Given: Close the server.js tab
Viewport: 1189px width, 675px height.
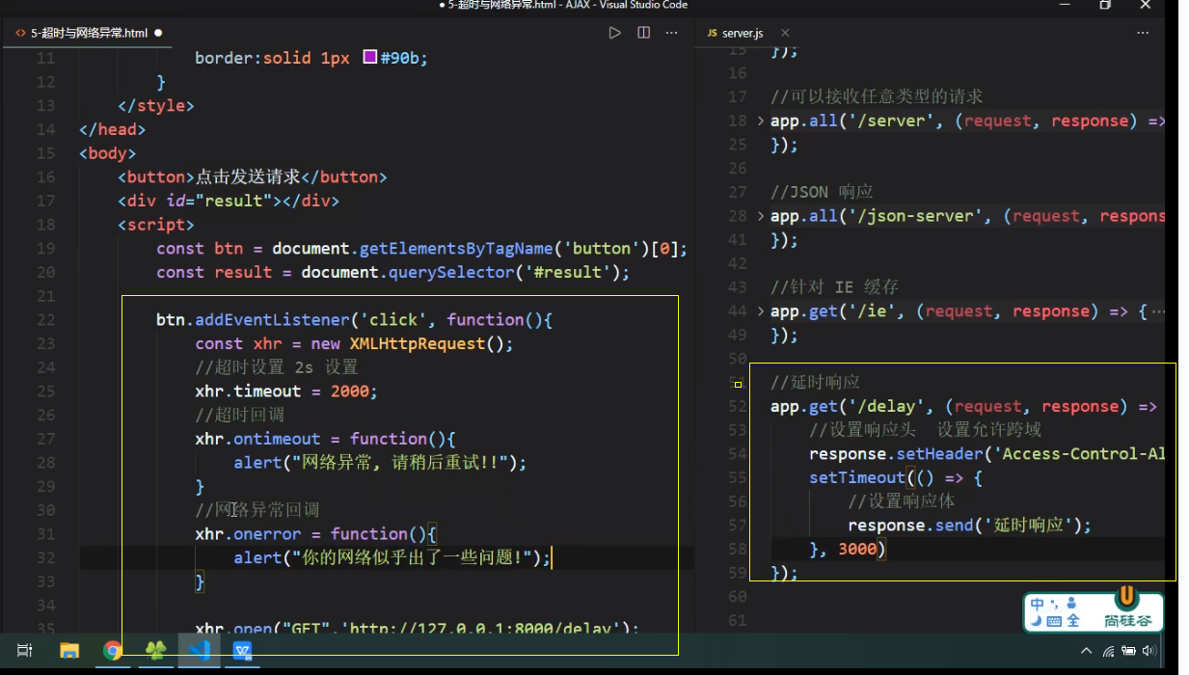Looking at the screenshot, I should pos(785,33).
